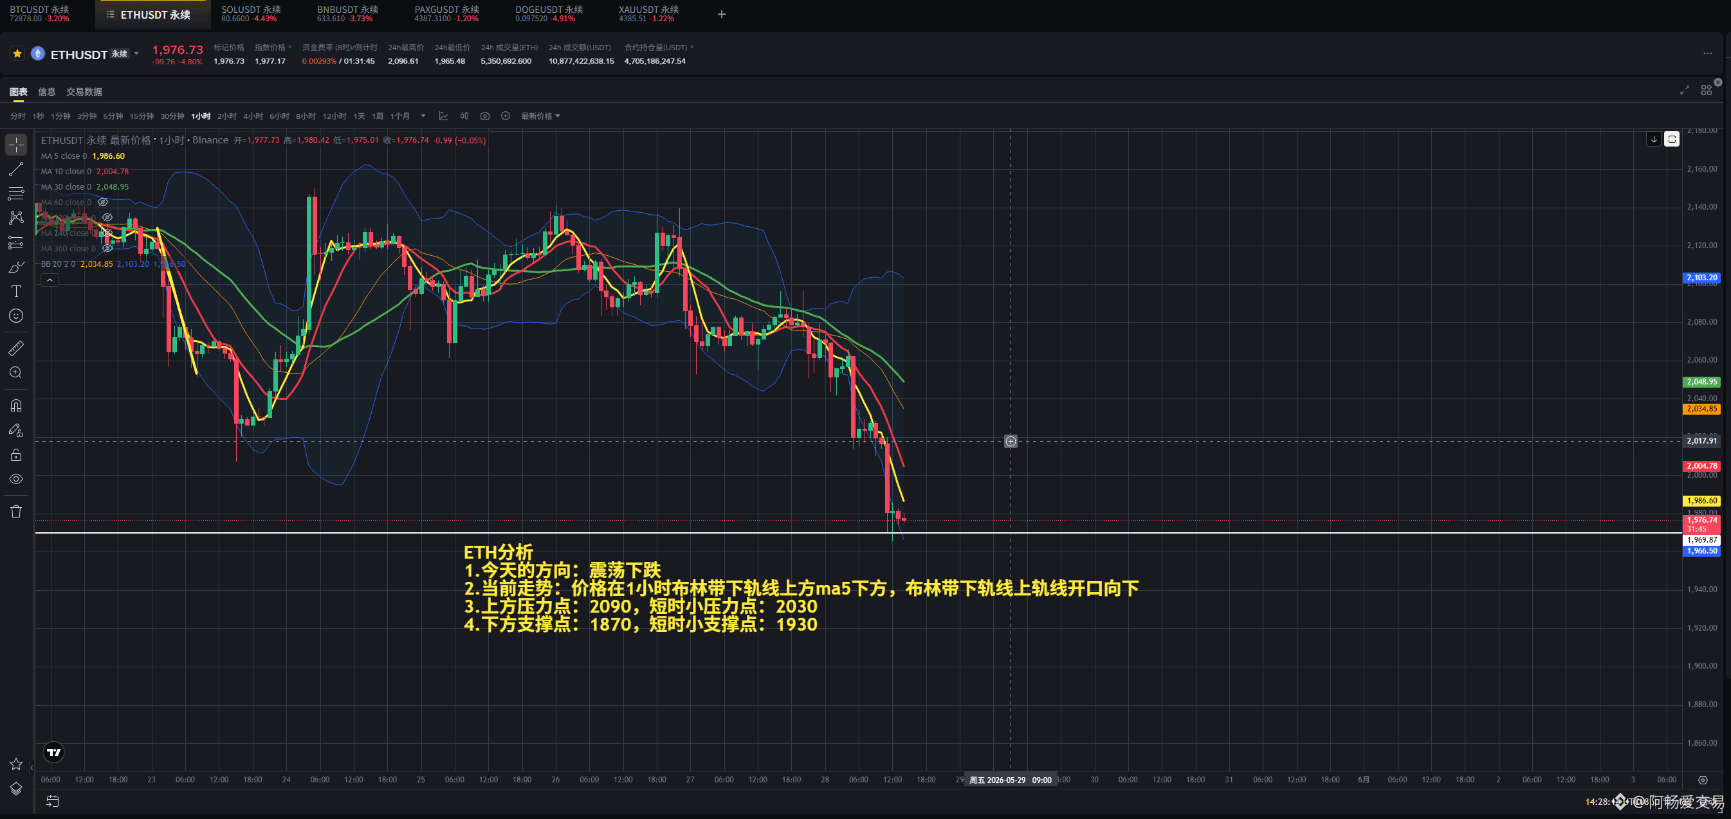
Task: Show the hidden MA 360 indicator
Action: pyautogui.click(x=107, y=248)
